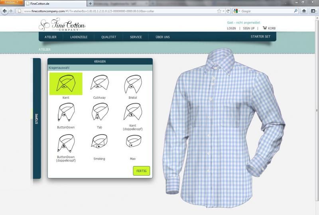Open the Login link
This screenshot has width=319, height=215.
tap(231, 29)
